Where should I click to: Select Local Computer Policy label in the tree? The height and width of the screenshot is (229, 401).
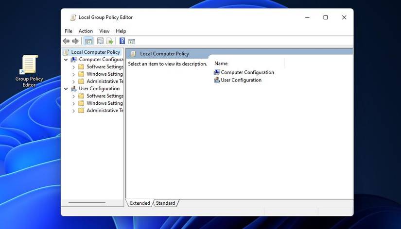pyautogui.click(x=96, y=52)
